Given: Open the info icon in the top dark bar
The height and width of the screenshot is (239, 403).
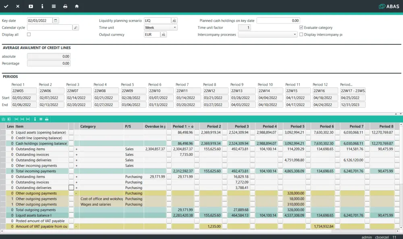Looking at the screenshot, I should 42,6.
